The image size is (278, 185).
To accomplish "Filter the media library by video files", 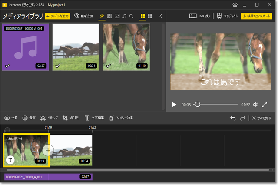I will pos(109,16).
